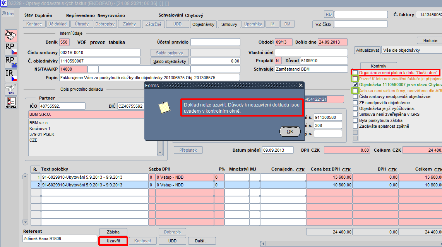Viewport: 442px width, 247px height.
Task: Uncheck the 'Objednávka 1110590007' status checkbox
Action: point(355,85)
